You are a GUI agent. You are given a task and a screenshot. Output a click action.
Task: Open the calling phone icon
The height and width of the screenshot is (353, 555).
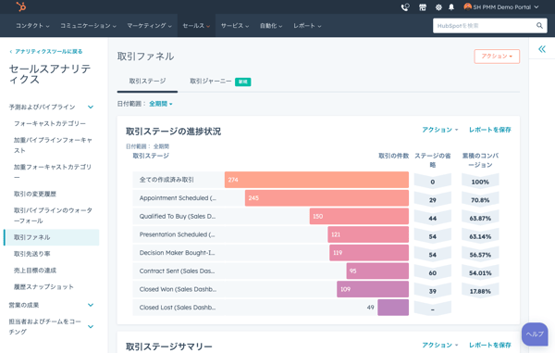click(x=405, y=7)
